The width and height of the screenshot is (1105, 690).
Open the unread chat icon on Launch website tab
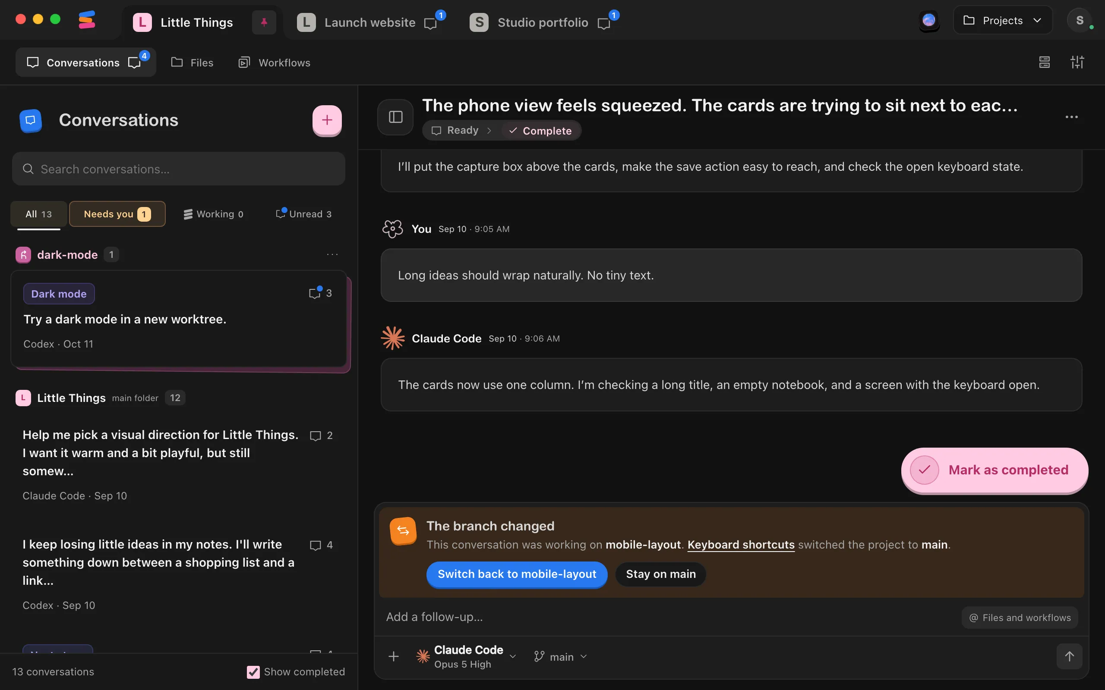[431, 23]
